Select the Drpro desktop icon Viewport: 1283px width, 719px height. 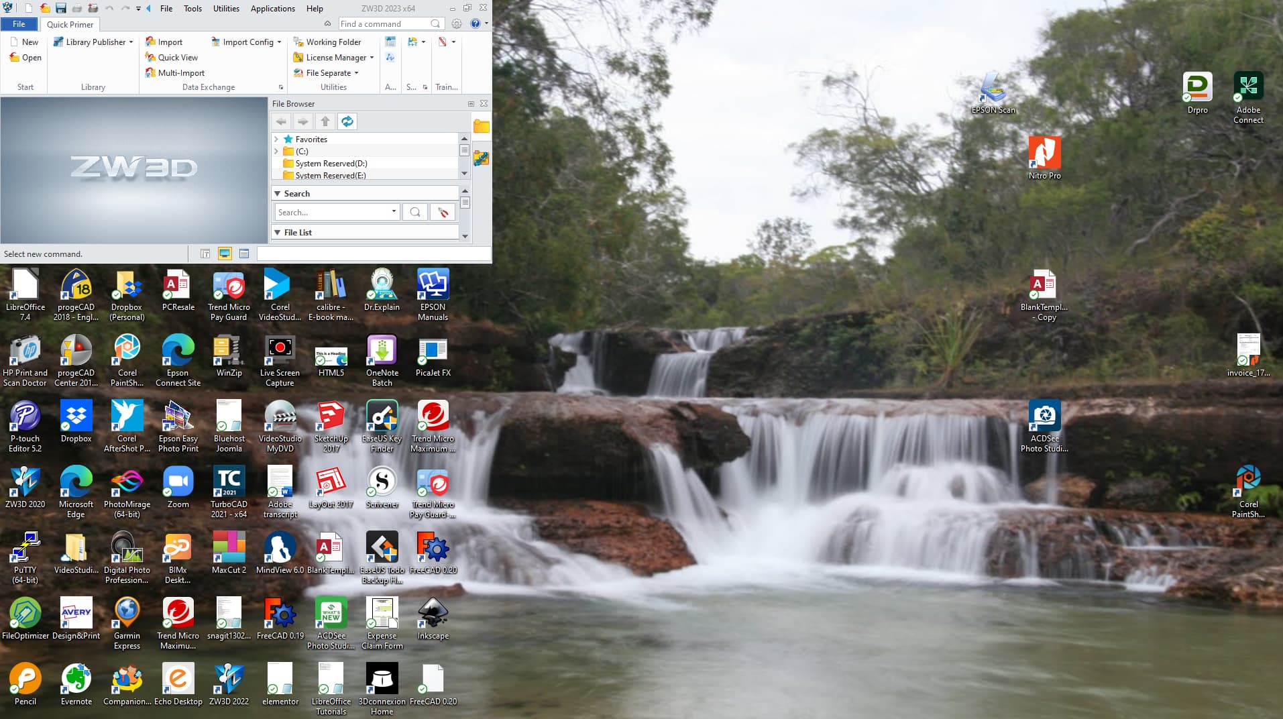[1198, 93]
